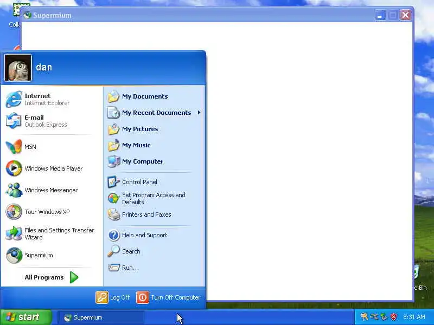434x325 pixels.
Task: Start Windows Media Player
Action: [52, 168]
